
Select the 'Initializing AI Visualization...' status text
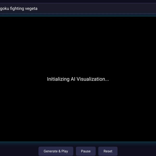click(78, 79)
